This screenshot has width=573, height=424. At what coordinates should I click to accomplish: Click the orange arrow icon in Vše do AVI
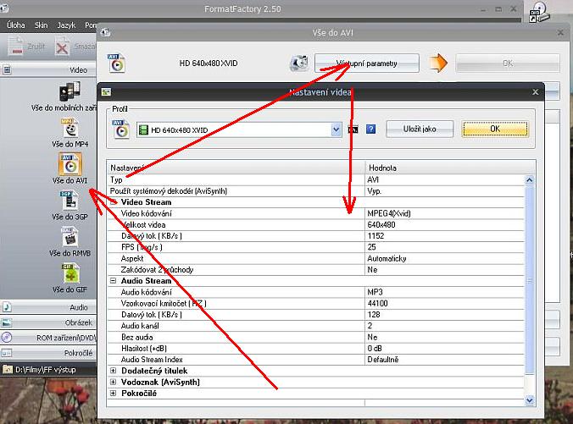[x=437, y=63]
